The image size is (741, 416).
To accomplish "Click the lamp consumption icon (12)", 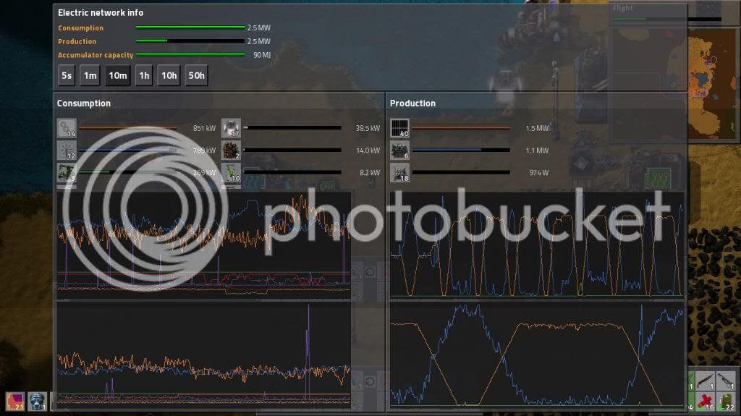I will pyautogui.click(x=67, y=150).
